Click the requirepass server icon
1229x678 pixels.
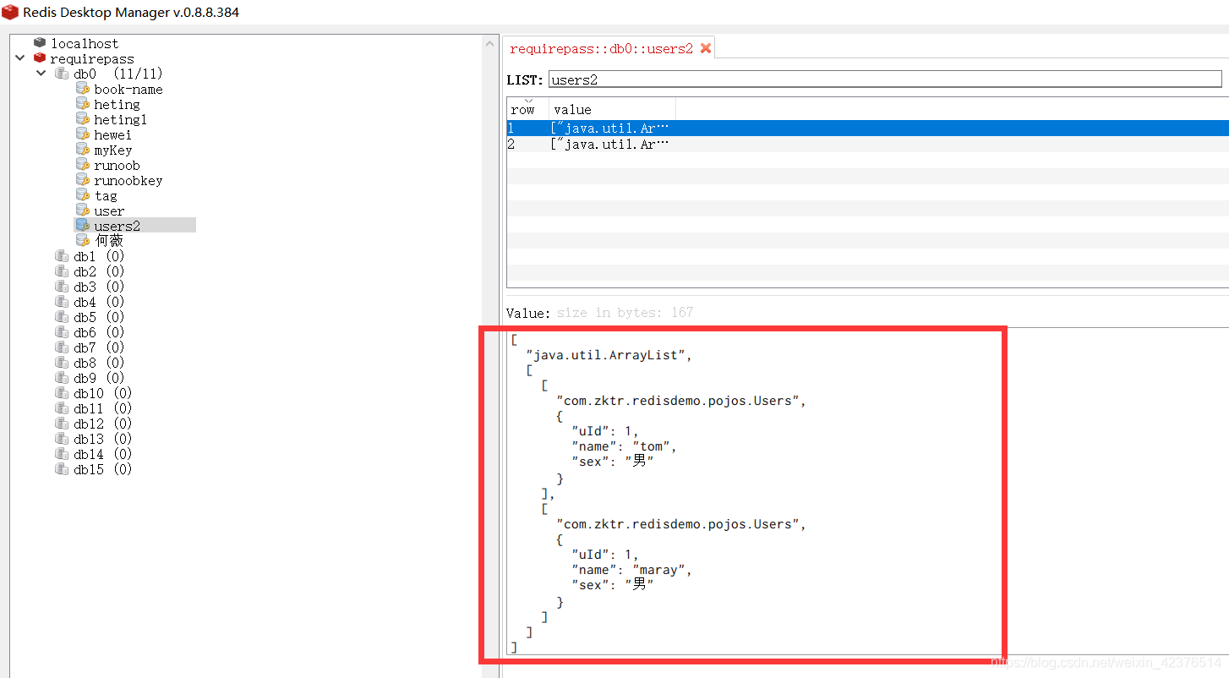(40, 58)
